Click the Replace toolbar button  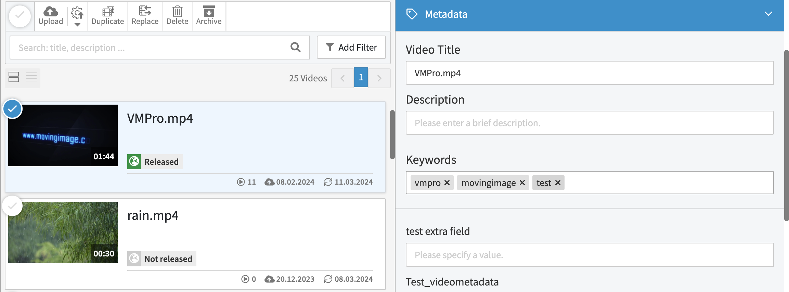point(145,16)
